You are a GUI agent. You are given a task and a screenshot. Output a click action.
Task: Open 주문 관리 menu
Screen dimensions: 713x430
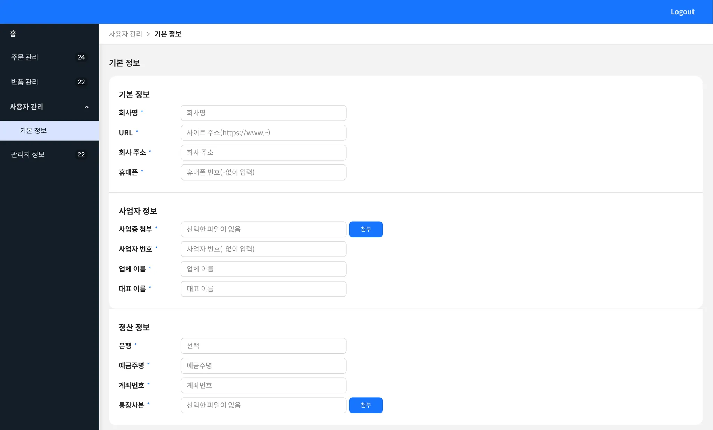[25, 57]
